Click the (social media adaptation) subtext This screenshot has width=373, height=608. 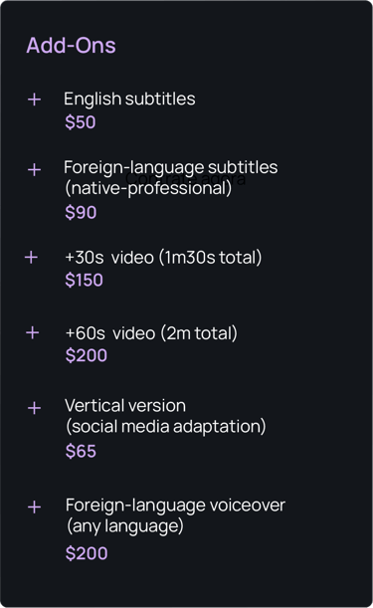166,427
